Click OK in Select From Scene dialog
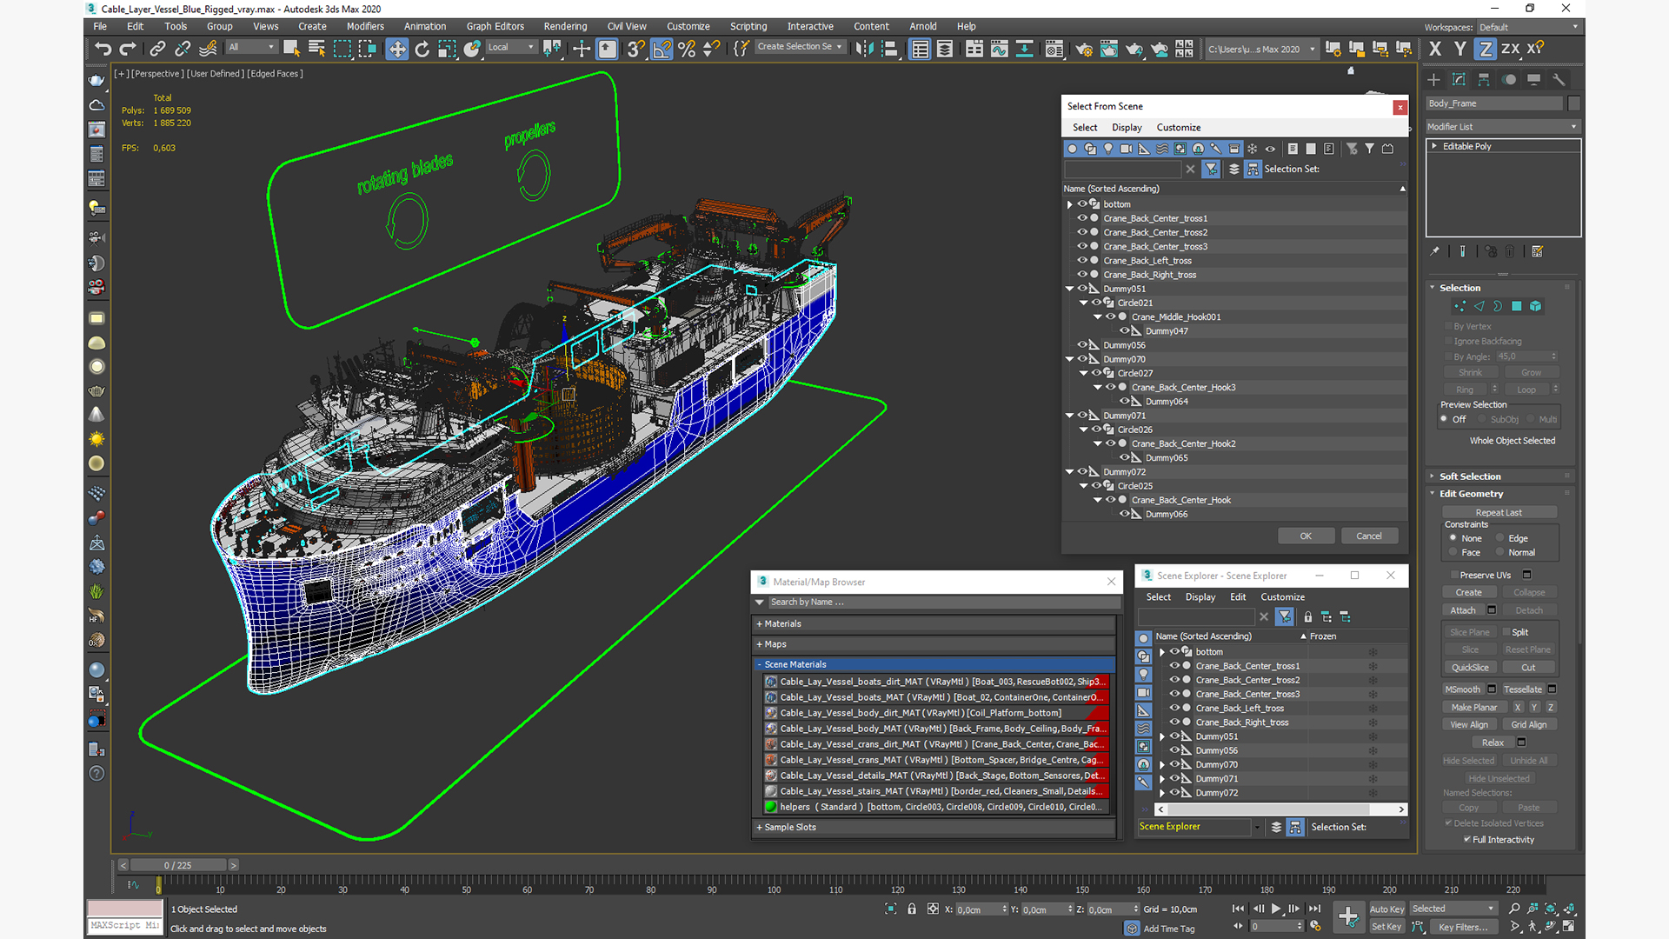1669x939 pixels. click(x=1305, y=536)
